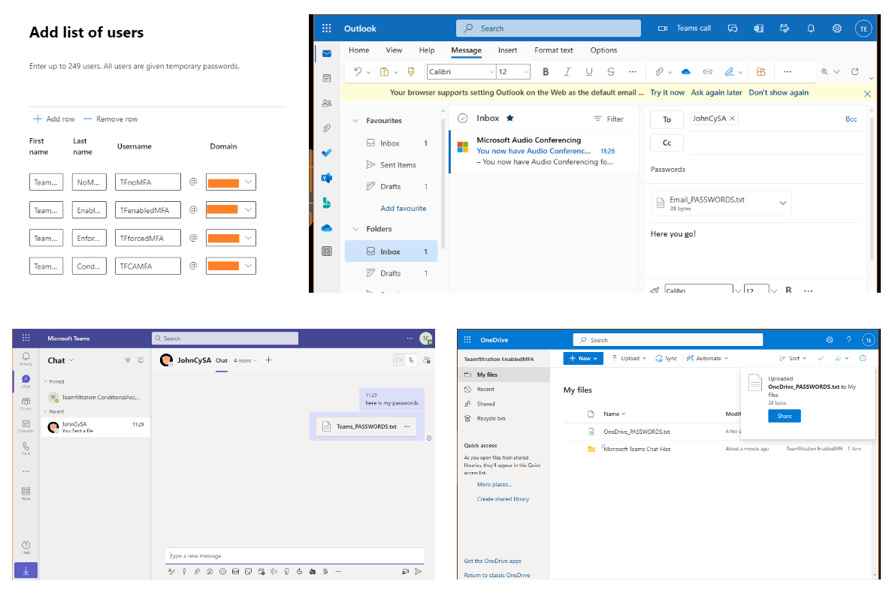Open Calls in the Teams sidebar
892x593 pixels.
[x=26, y=449]
